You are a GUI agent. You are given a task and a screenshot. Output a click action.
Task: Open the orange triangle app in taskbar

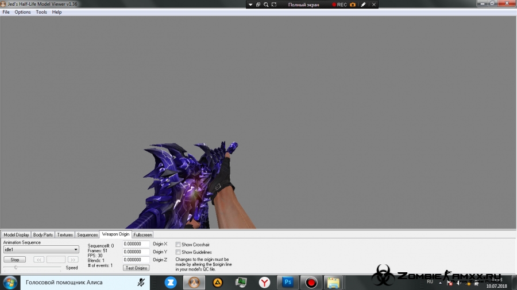click(x=218, y=283)
